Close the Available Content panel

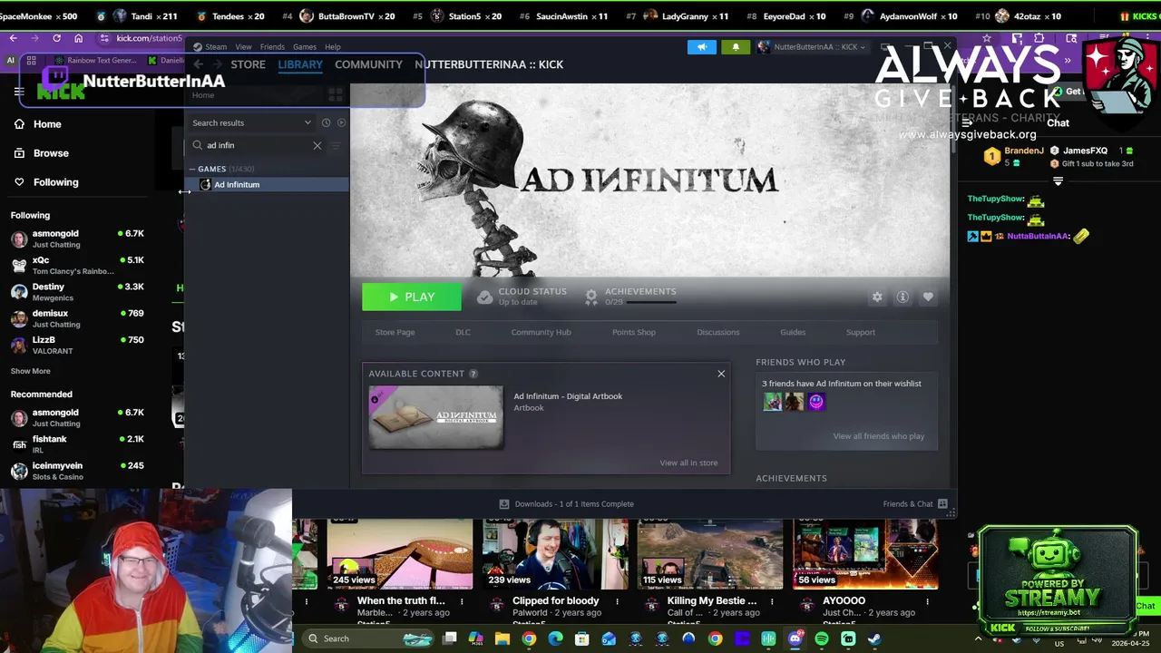[x=721, y=374]
